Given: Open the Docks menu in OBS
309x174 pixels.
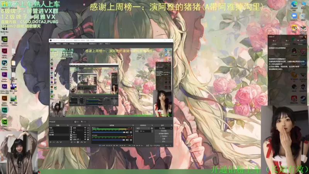Looking at the screenshot, I should point(73,44).
